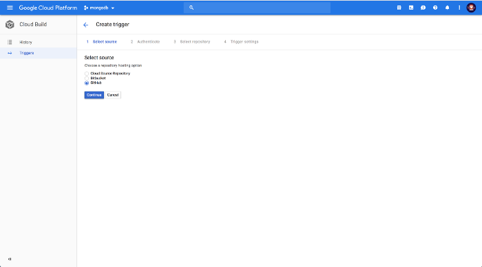482x267 pixels.
Task: Select step 3 Select repository tab
Action: point(192,42)
